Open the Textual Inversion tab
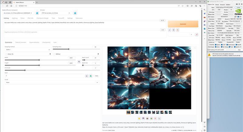This screenshot has height=132, width=243. pos(21,42)
